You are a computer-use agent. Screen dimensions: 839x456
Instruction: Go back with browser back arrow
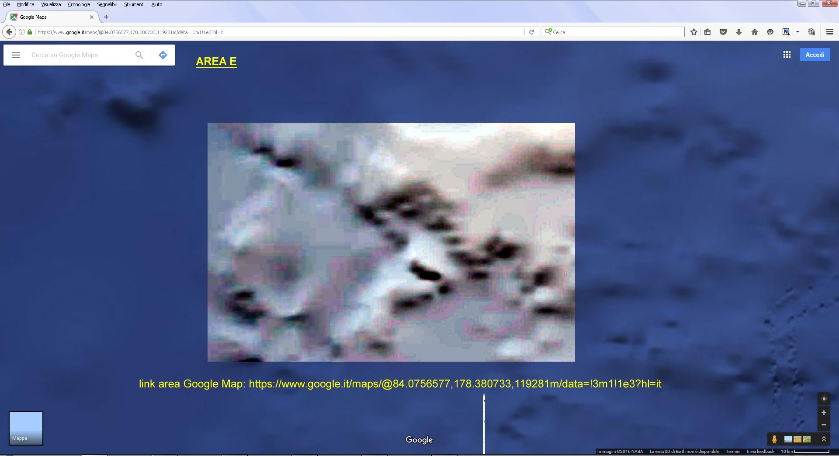coord(9,32)
